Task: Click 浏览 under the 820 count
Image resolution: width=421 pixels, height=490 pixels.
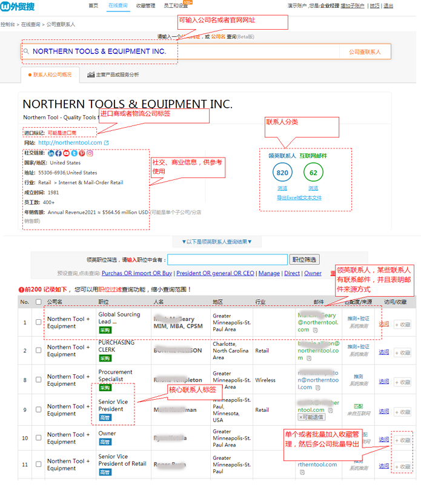Action: point(282,188)
